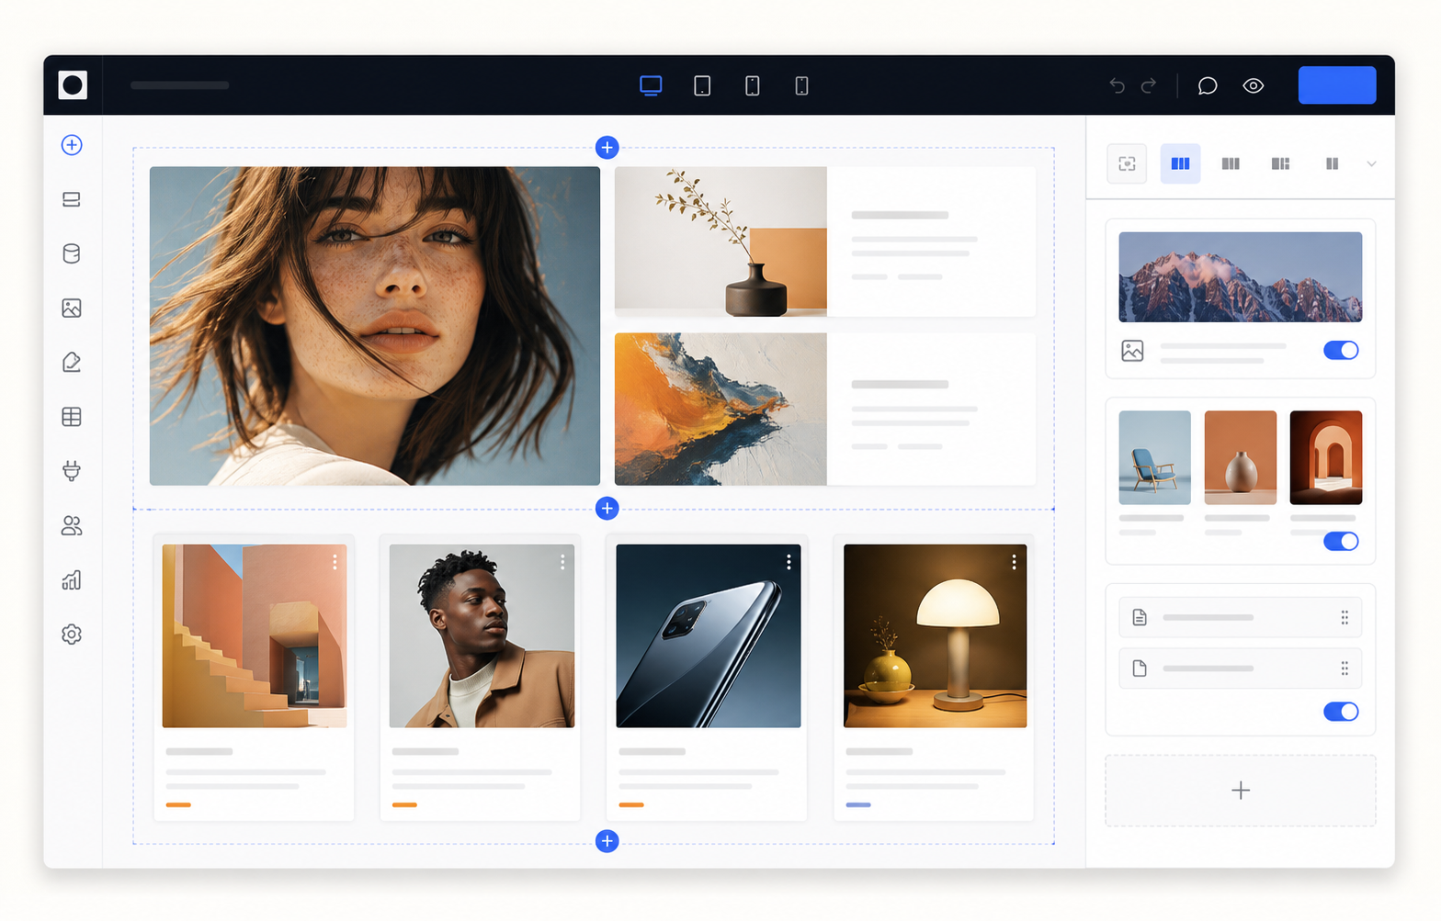This screenshot has width=1441, height=921.
Task: Click the blank page icon in second row
Action: tap(1140, 668)
